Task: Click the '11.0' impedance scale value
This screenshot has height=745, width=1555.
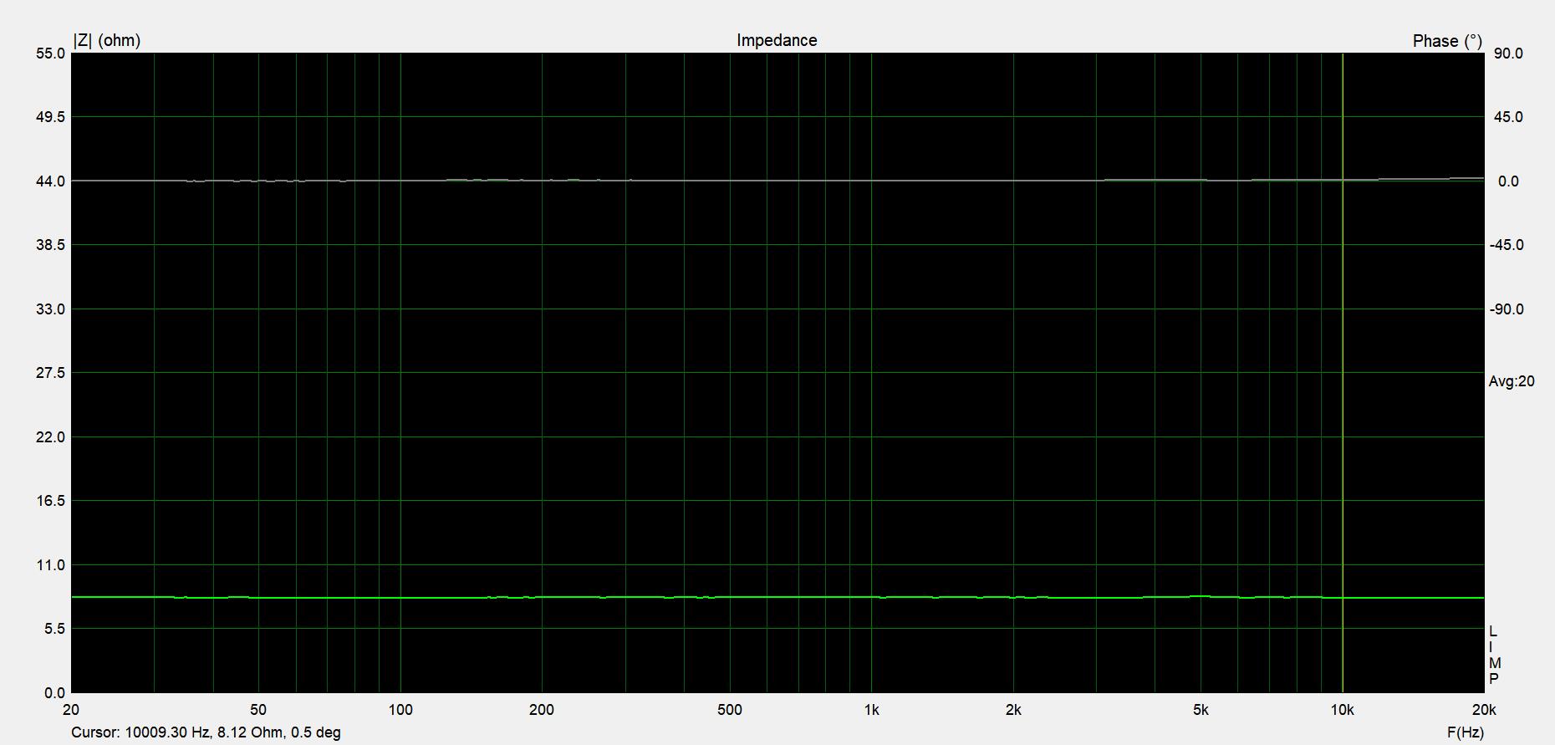Action: pyautogui.click(x=50, y=565)
